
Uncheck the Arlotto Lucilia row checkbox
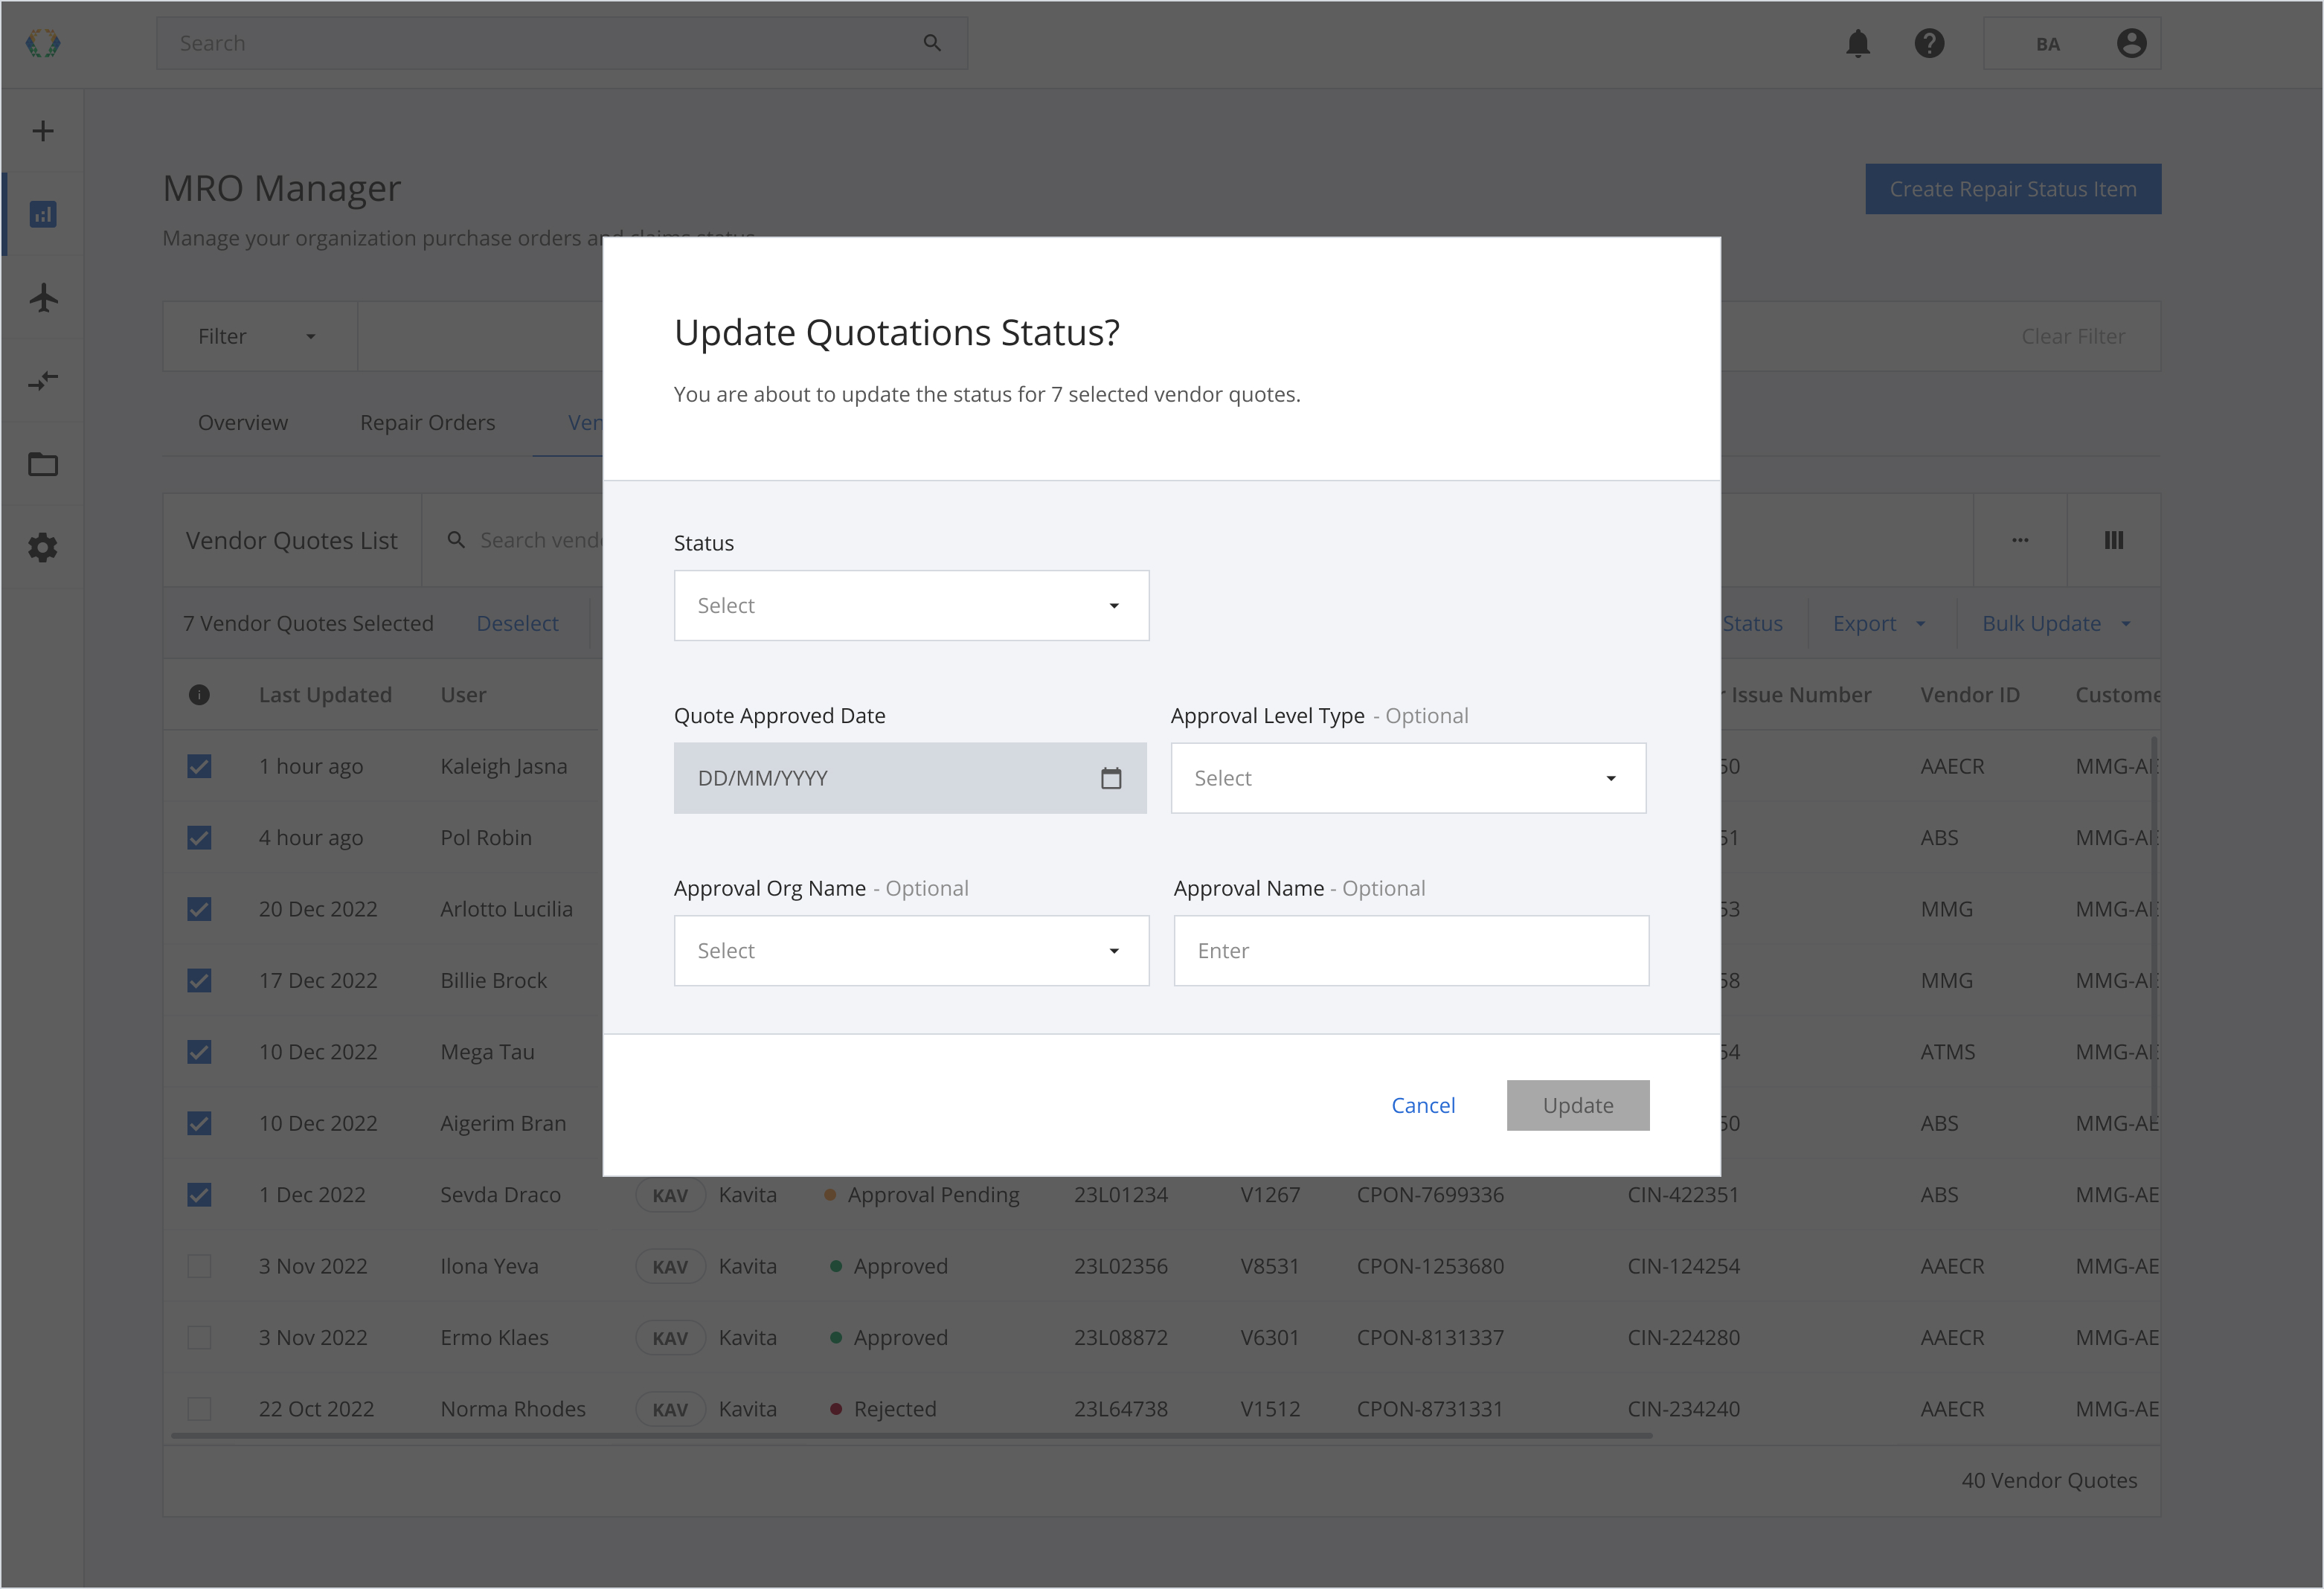point(199,909)
